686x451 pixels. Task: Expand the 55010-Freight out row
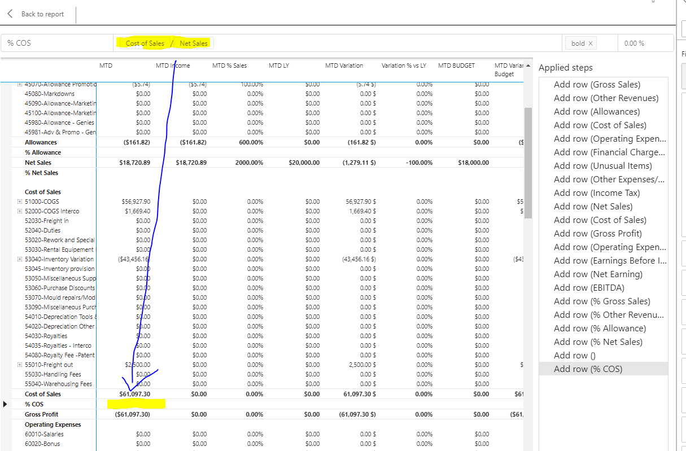[20, 365]
